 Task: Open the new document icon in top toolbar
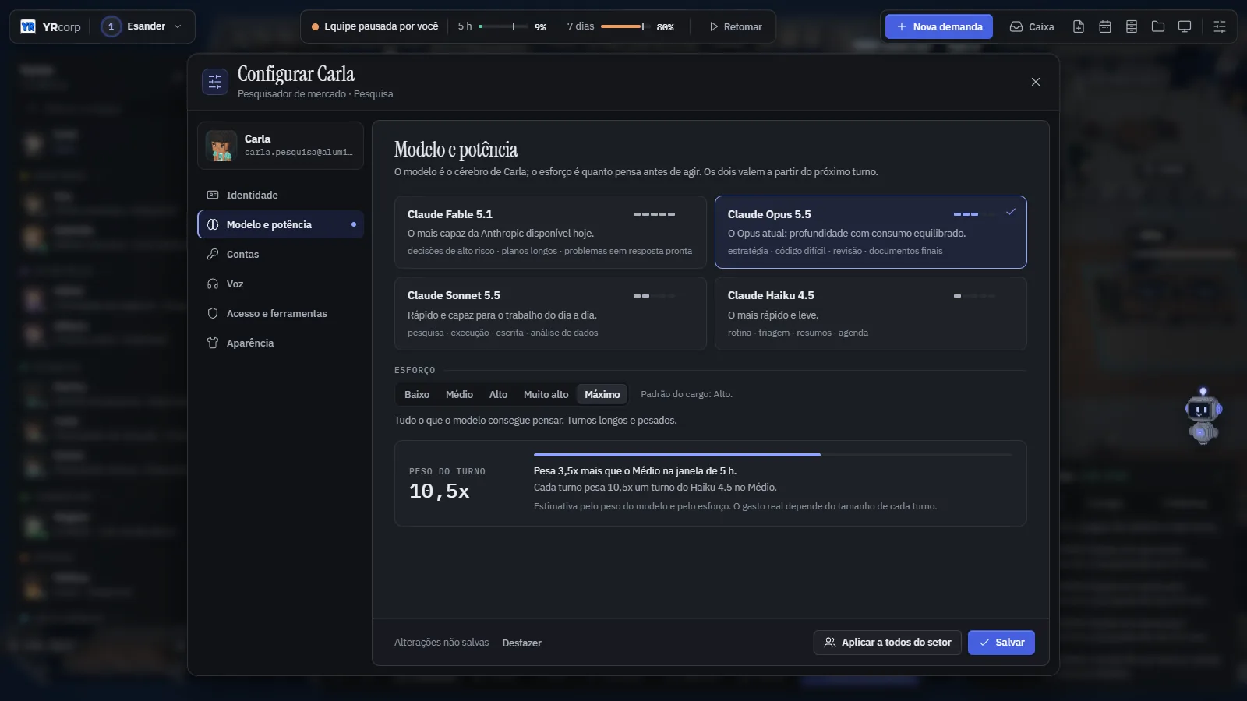(x=1079, y=26)
